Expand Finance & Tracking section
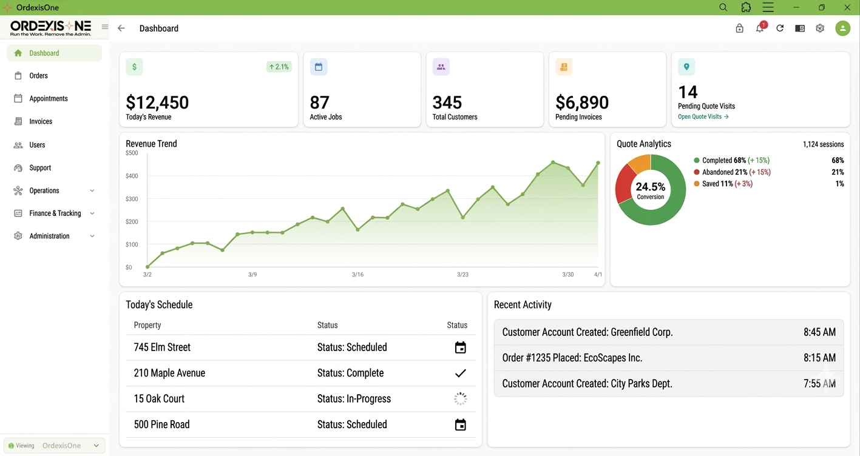This screenshot has height=456, width=860. (x=56, y=213)
